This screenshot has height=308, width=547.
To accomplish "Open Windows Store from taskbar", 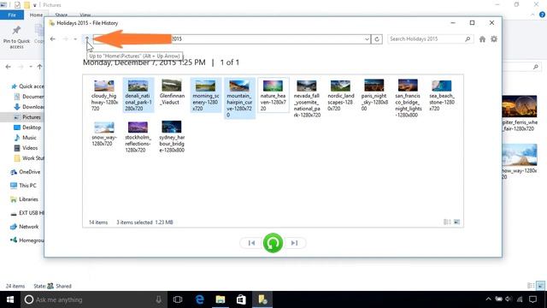I will (x=241, y=299).
